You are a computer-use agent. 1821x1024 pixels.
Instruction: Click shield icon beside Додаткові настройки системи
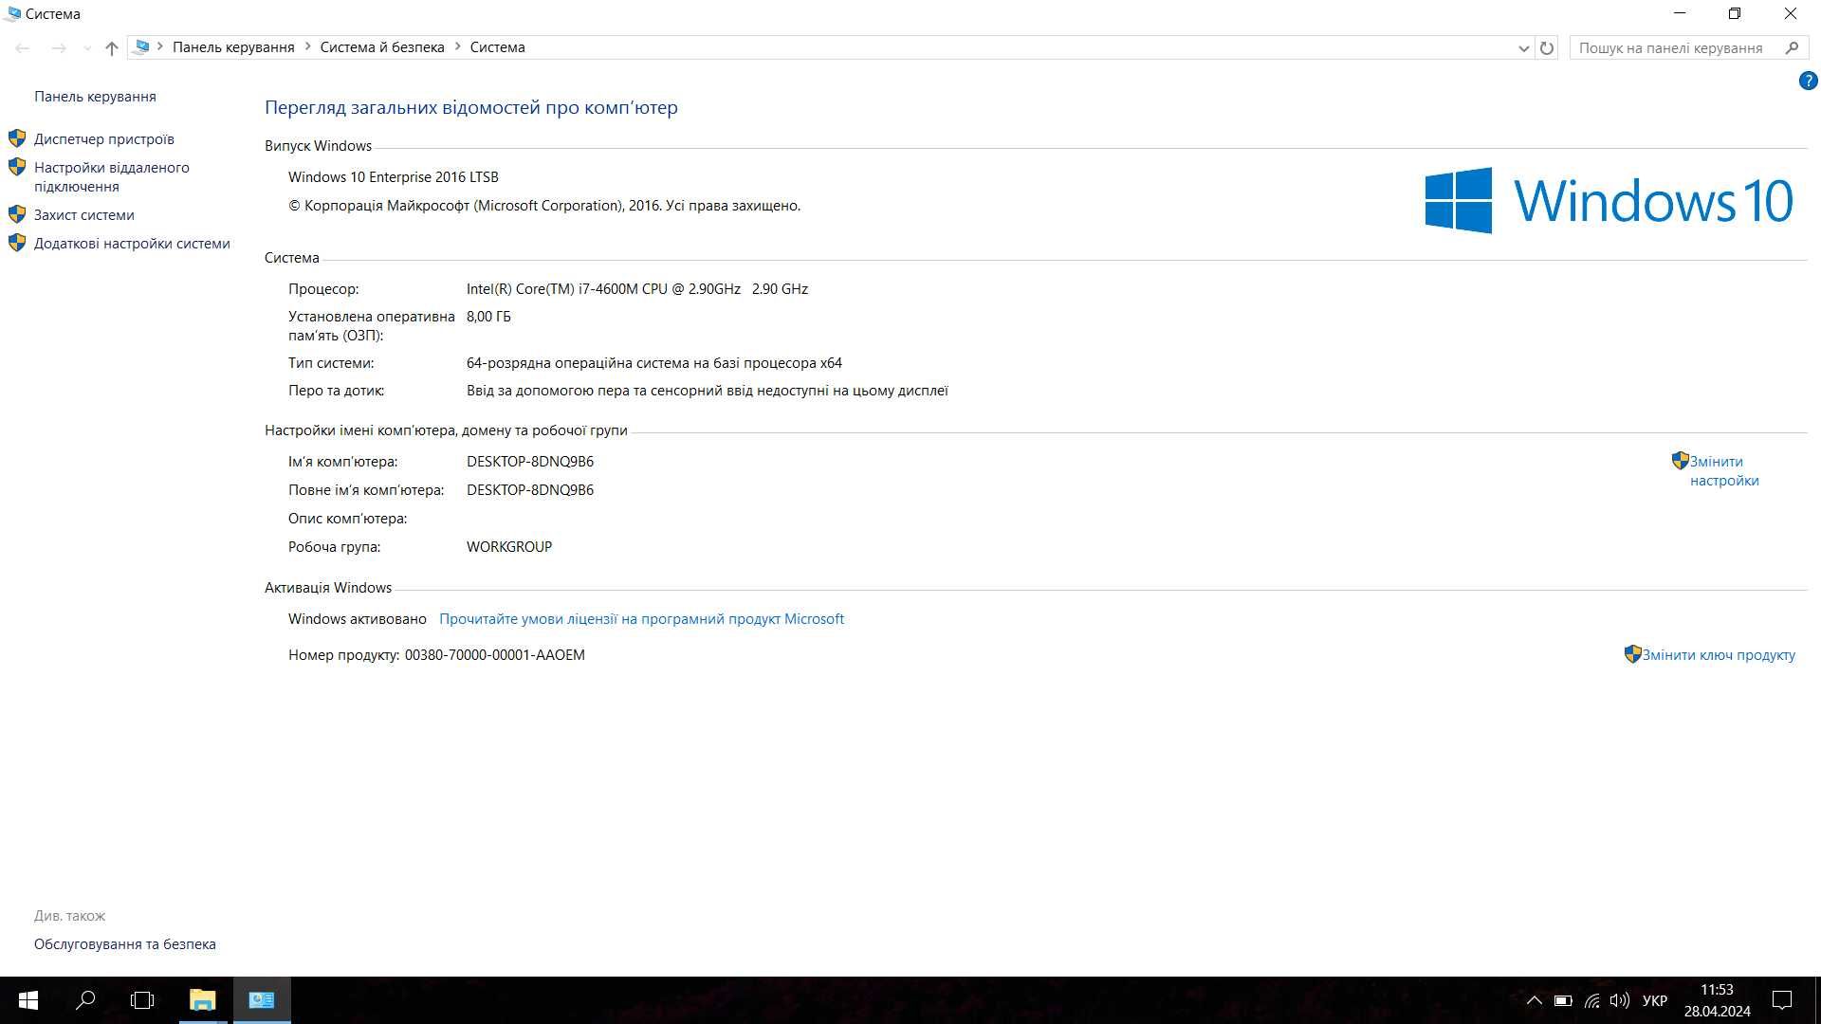[17, 243]
